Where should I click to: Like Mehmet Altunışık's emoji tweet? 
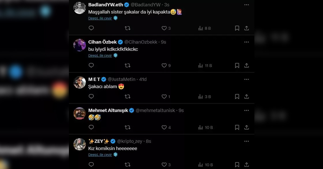[164, 127]
